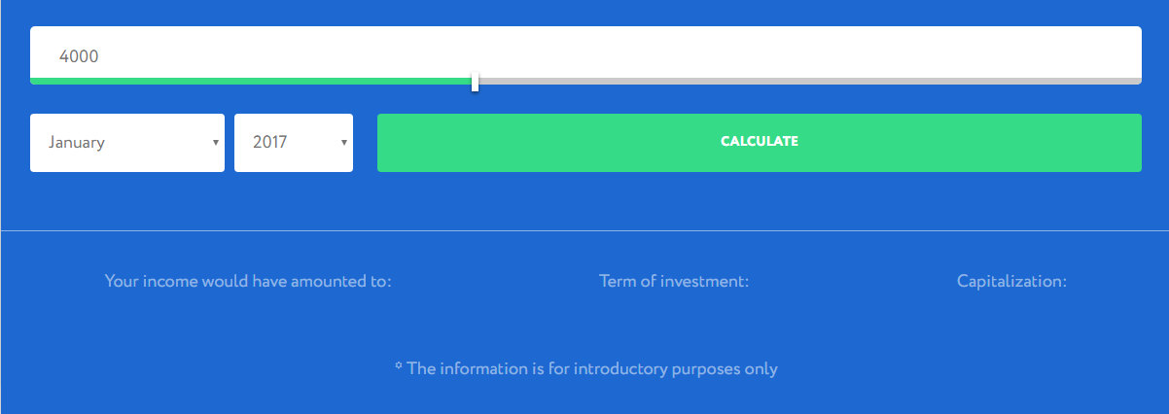Click the "Capitalization" label
The width and height of the screenshot is (1169, 414).
click(1011, 282)
